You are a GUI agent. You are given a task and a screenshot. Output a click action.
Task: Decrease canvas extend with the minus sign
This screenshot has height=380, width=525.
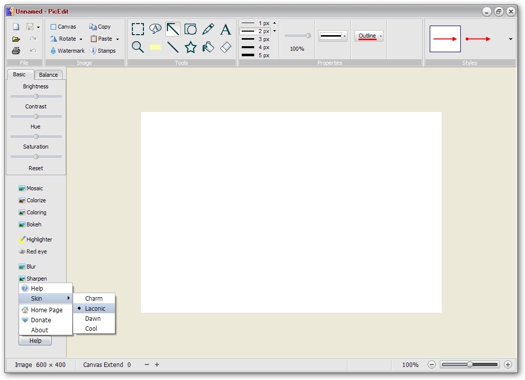[x=146, y=364]
